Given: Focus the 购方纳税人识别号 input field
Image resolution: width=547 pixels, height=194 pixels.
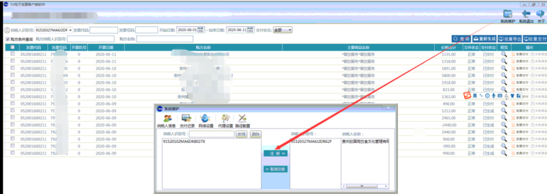Looking at the screenshot, I should click(91, 39).
